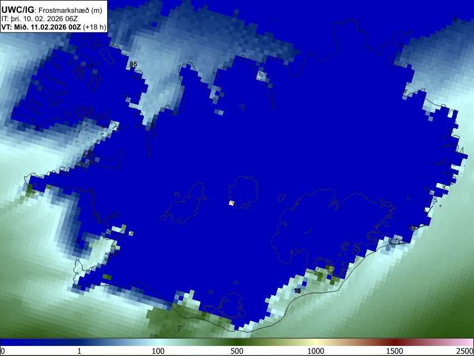Click the "1000" label on the color scale

[x=316, y=351]
